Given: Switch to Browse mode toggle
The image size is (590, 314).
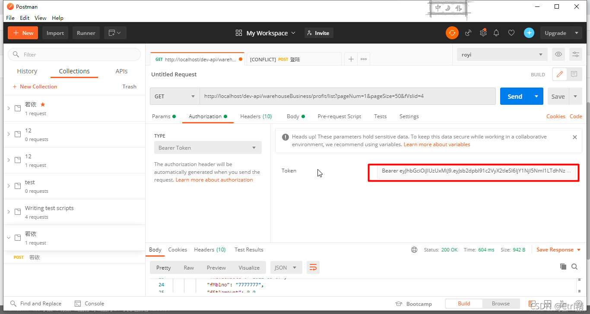Looking at the screenshot, I should coord(501,303).
